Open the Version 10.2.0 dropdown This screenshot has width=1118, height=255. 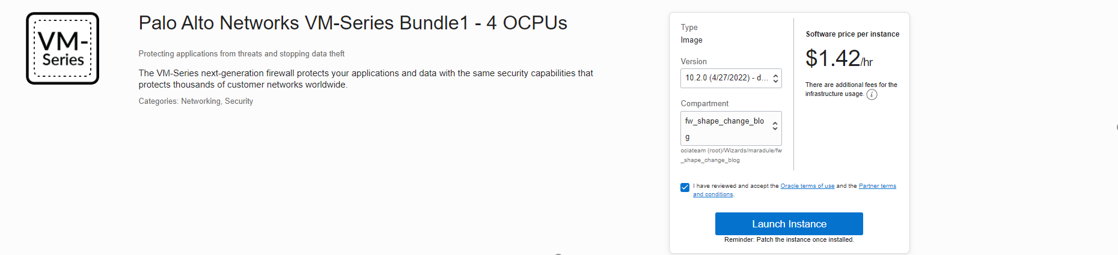click(x=726, y=78)
